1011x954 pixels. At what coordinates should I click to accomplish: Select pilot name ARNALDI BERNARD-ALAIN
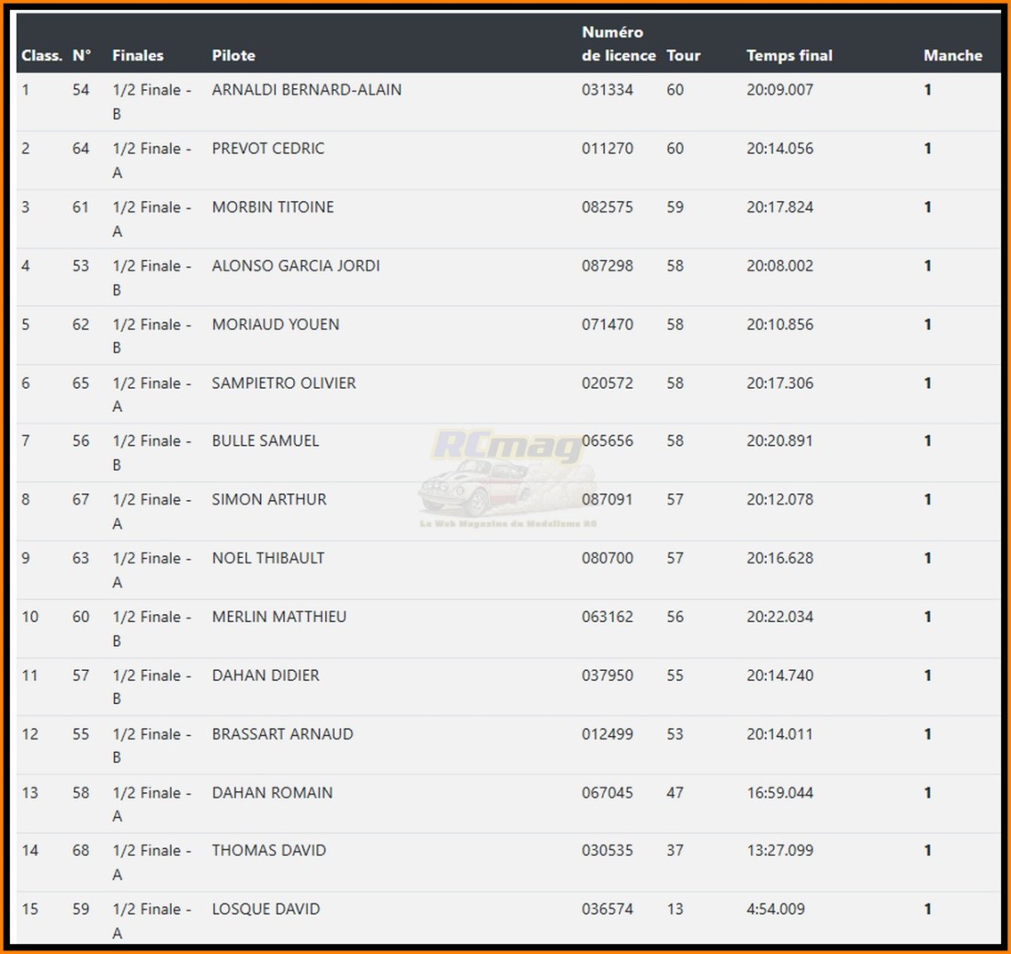point(306,90)
